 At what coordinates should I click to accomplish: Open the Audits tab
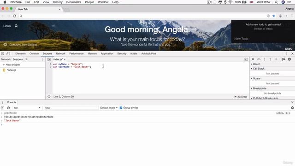(x=134, y=53)
